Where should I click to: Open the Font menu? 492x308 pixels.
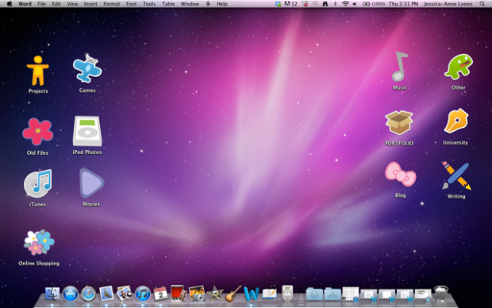pyautogui.click(x=131, y=4)
